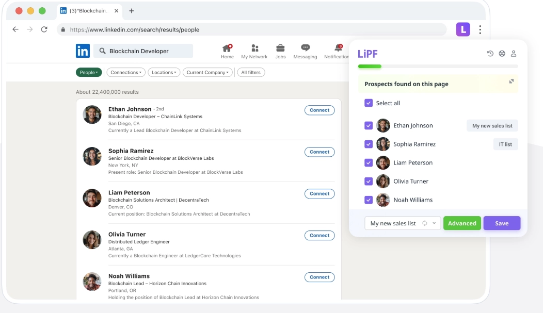
Task: Uncheck Liam Peterson in prospects
Action: point(369,162)
